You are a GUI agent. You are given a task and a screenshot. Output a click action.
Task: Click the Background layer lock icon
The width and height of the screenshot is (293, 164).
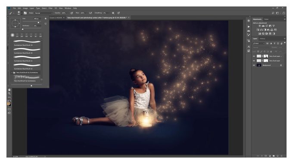(281, 65)
